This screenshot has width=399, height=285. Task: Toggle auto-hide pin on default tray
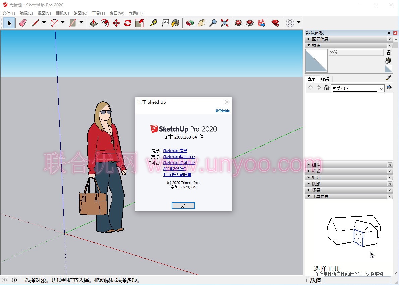tap(389, 33)
